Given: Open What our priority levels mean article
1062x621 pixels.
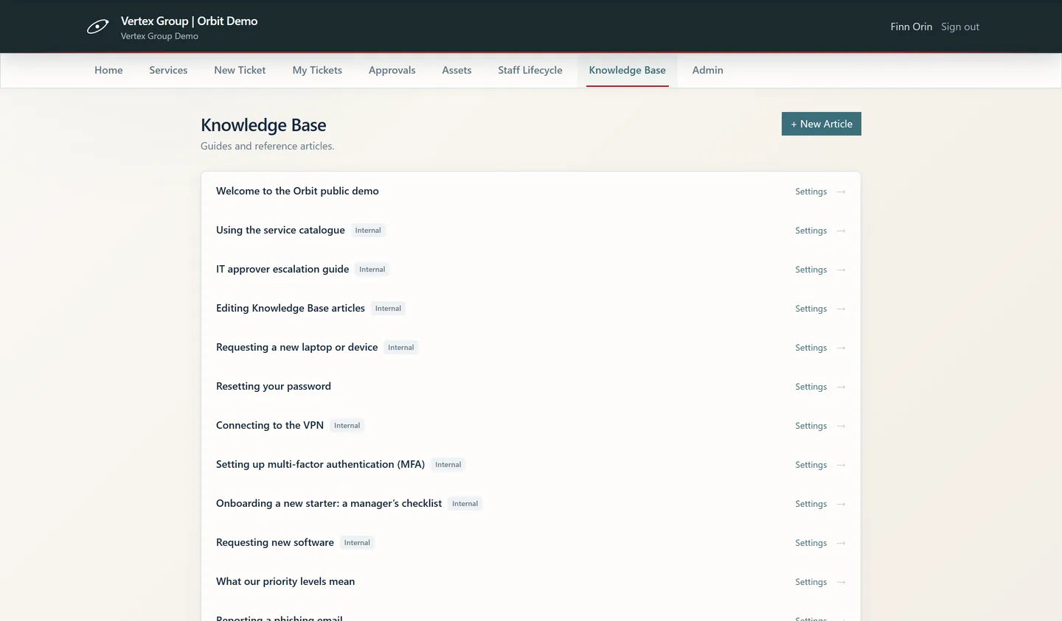Looking at the screenshot, I should pos(285,581).
